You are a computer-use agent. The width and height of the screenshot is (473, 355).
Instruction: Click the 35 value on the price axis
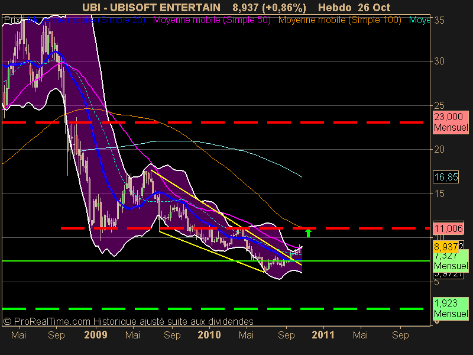tap(439, 20)
